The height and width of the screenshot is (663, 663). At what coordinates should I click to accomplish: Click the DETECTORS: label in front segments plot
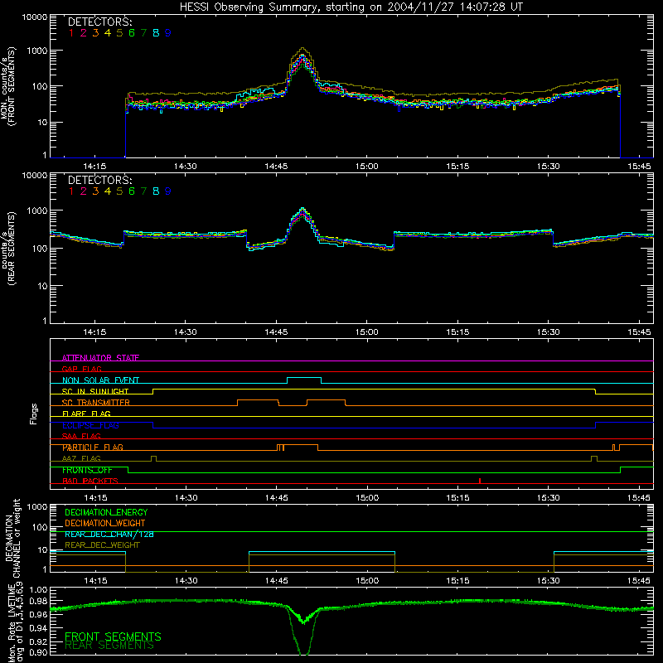click(100, 22)
